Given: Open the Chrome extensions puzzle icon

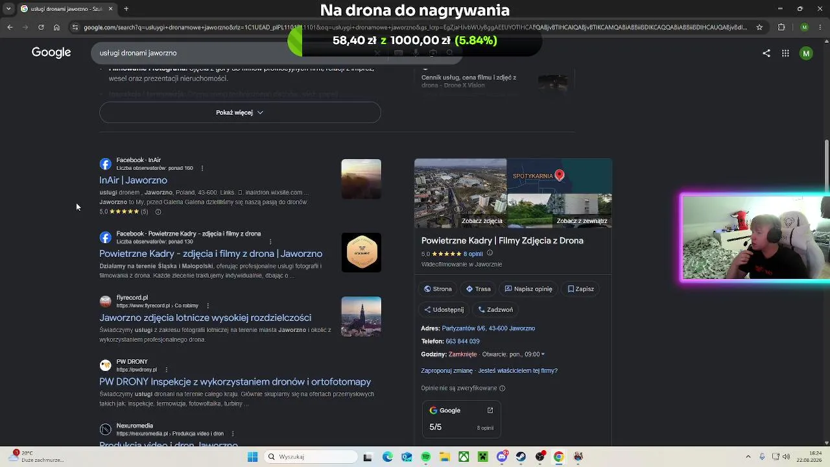Looking at the screenshot, I should pyautogui.click(x=781, y=27).
